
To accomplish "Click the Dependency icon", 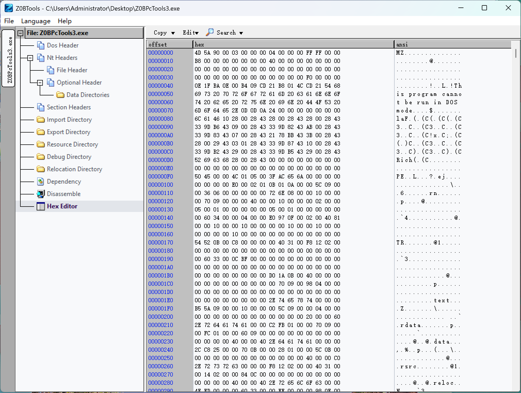I will [40, 182].
